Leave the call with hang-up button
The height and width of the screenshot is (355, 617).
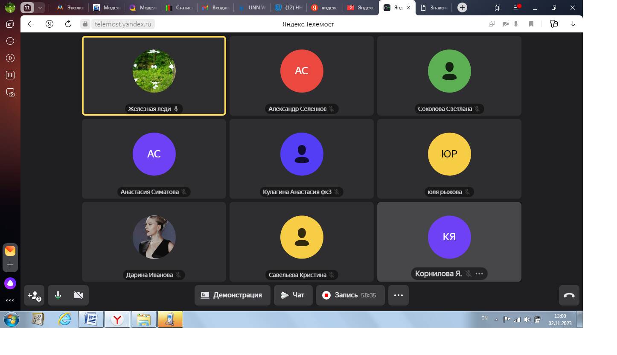point(569,295)
